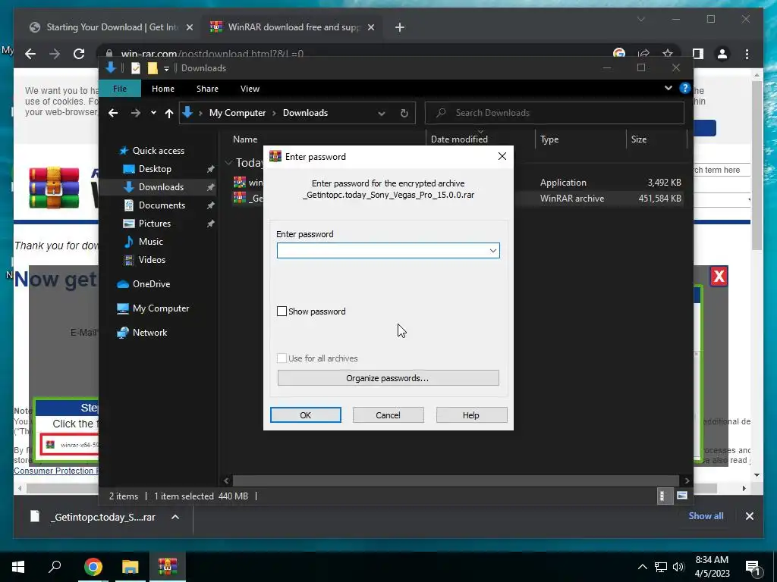
Task: Click the Search Downloads box
Action: [555, 113]
